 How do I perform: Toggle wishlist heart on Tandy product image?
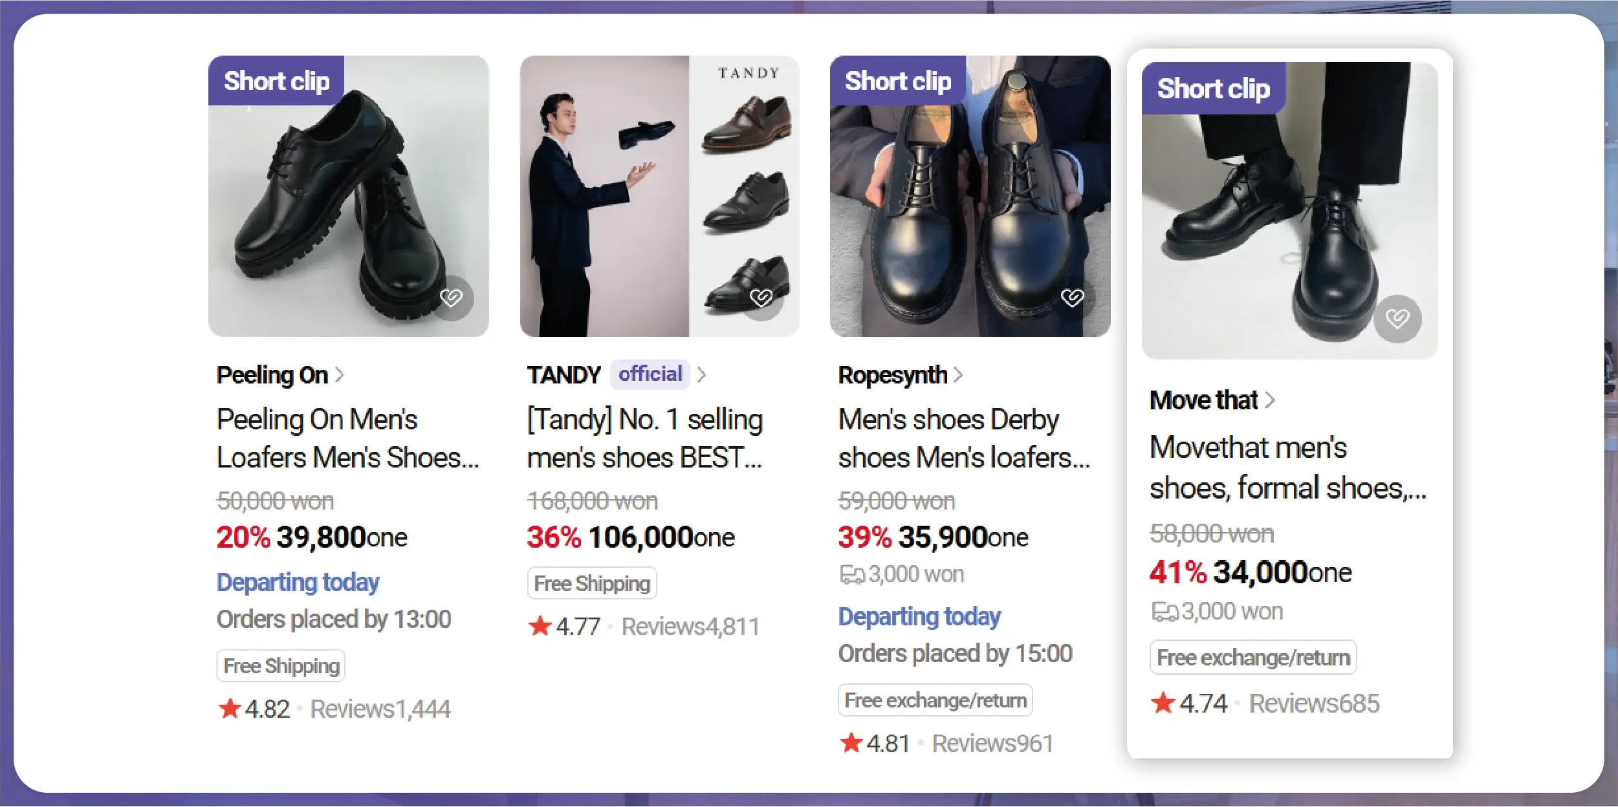coord(761,298)
